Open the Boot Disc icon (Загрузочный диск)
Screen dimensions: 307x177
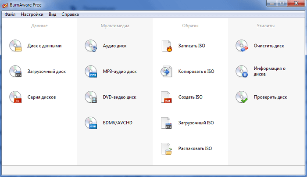(15, 71)
